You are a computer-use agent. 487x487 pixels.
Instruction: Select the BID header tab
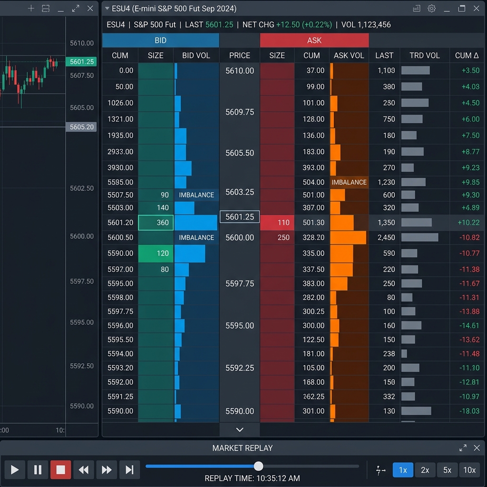pos(161,40)
